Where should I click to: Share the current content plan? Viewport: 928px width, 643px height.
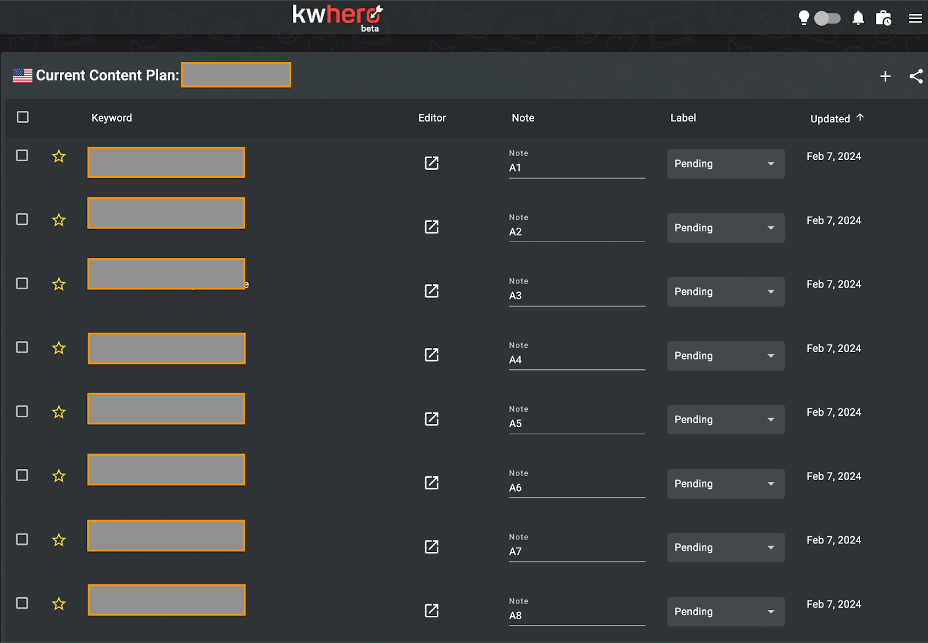[x=916, y=76]
